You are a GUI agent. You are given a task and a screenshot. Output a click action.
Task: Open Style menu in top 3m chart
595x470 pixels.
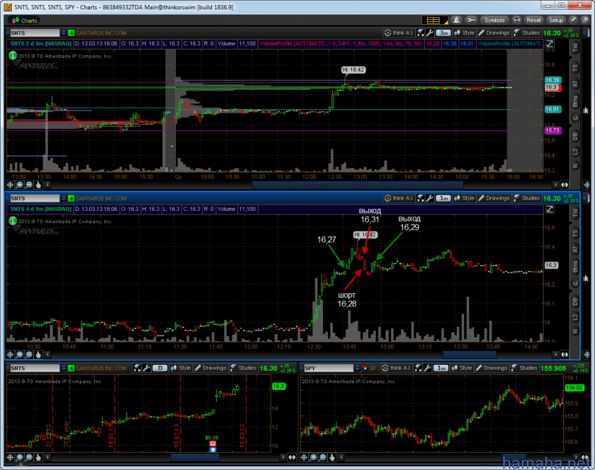coord(464,33)
